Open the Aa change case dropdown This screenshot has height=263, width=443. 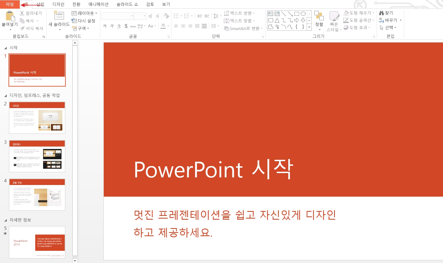point(152,26)
